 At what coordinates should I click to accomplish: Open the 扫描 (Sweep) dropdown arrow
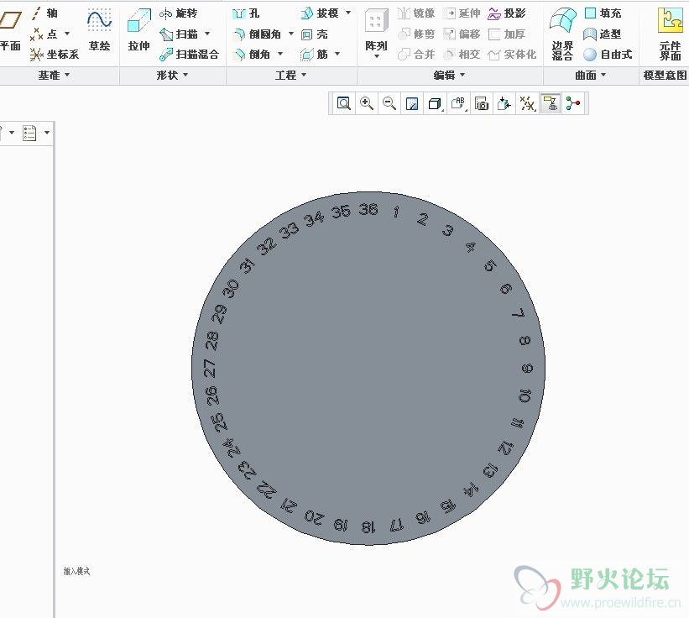[x=207, y=34]
